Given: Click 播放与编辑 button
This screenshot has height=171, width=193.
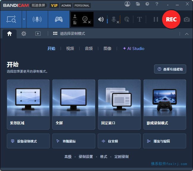Looking at the screenshot, I should [164, 141].
